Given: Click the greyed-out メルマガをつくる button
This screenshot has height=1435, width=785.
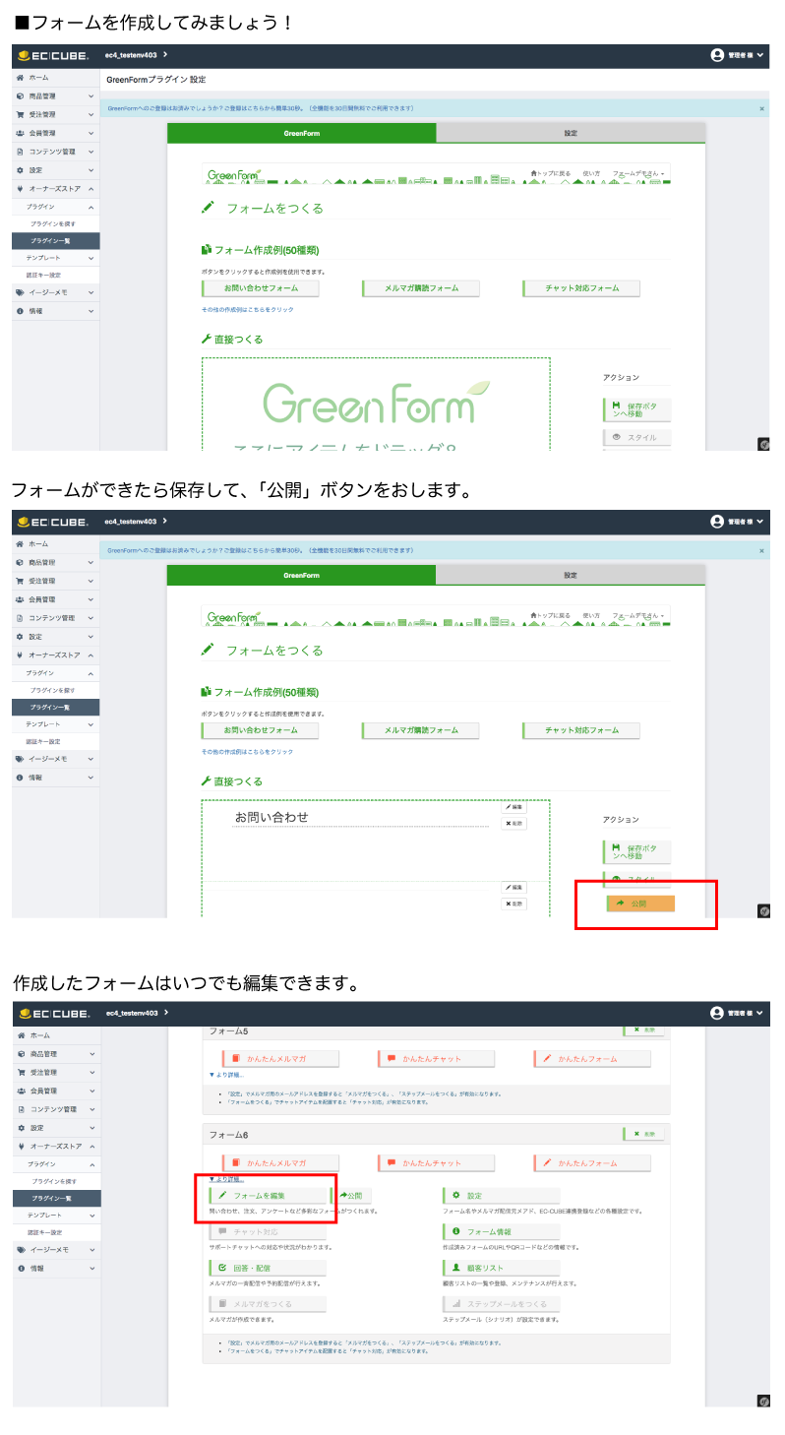Looking at the screenshot, I should pyautogui.click(x=267, y=1303).
